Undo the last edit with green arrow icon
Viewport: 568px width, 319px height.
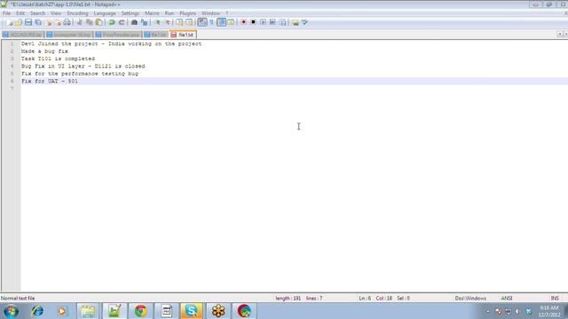pos(112,22)
